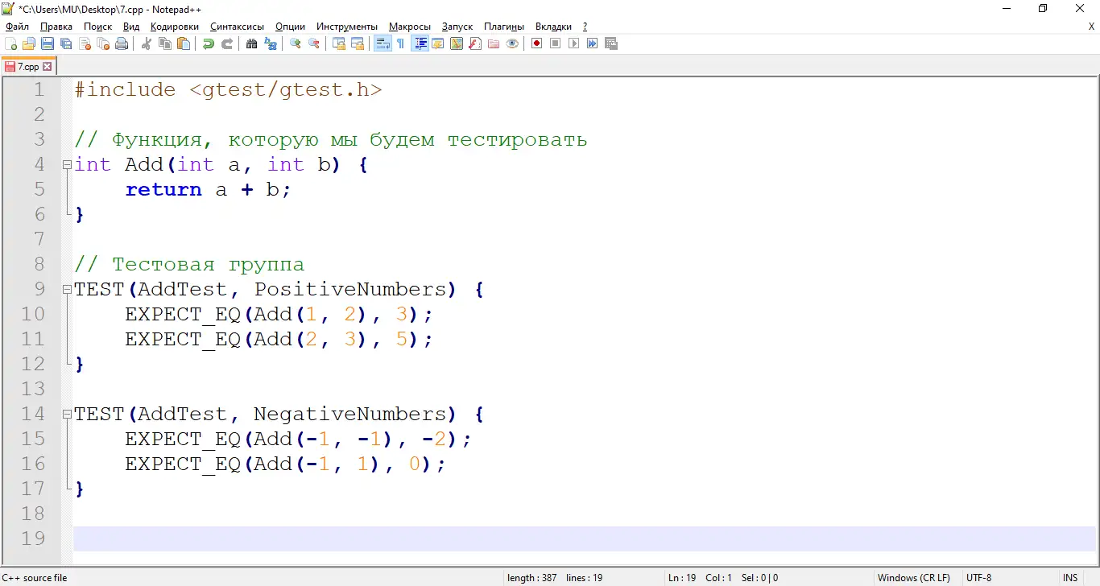Click 'Ln : 19' in the status bar
This screenshot has width=1100, height=586.
(682, 578)
